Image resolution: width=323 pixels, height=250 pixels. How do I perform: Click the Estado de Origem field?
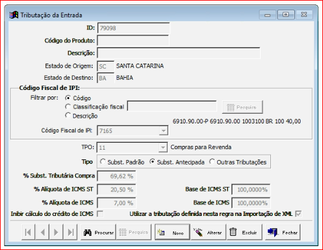pyautogui.click(x=105, y=66)
